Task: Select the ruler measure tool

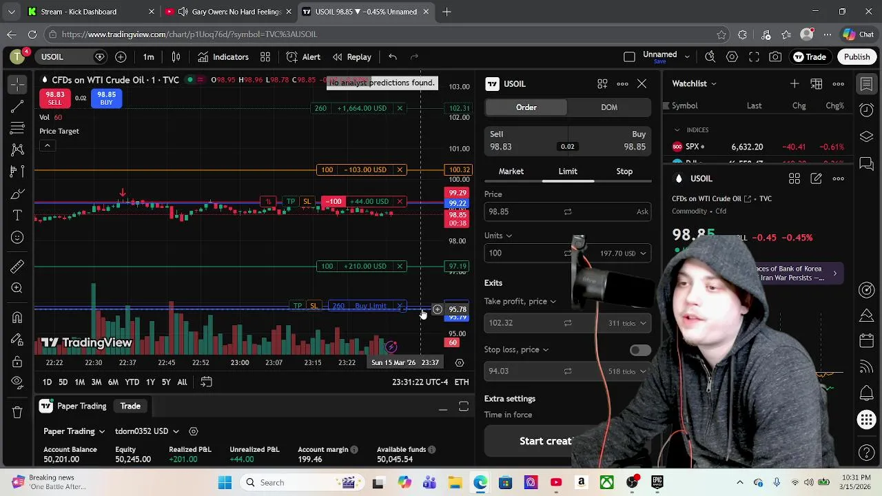Action: coord(17,266)
